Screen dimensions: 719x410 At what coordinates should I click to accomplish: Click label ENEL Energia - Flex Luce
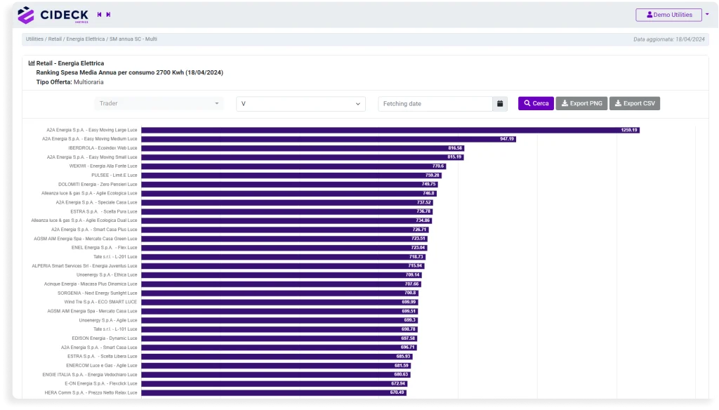click(x=104, y=248)
